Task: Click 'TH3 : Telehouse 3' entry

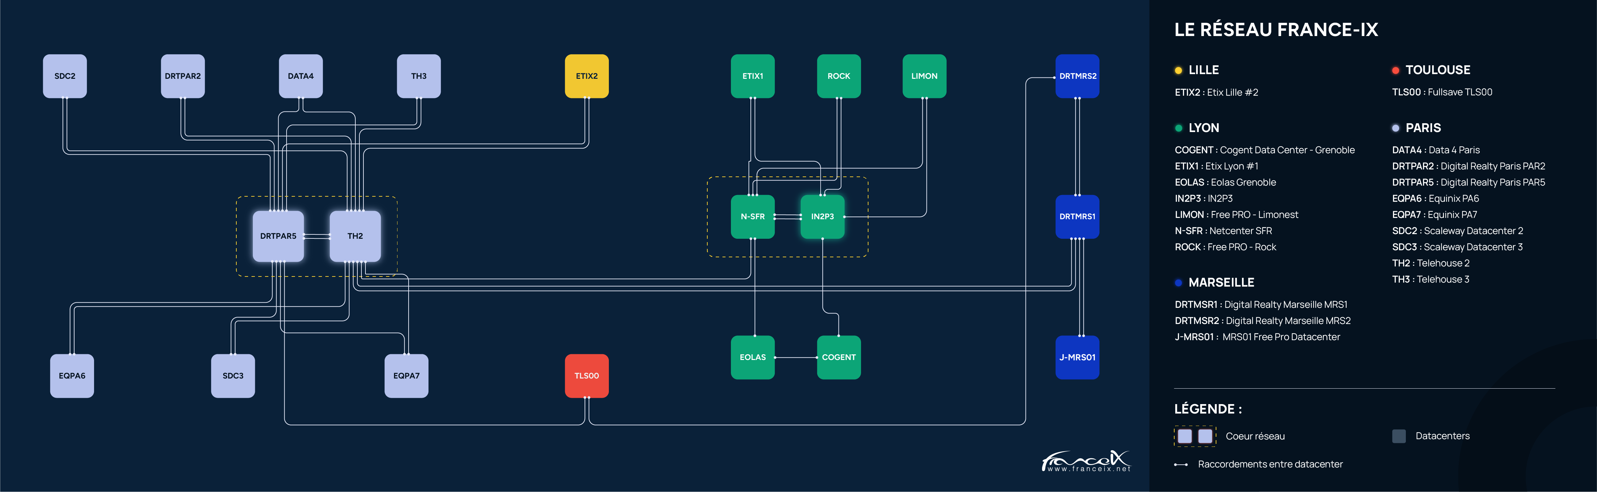Action: pyautogui.click(x=1431, y=279)
